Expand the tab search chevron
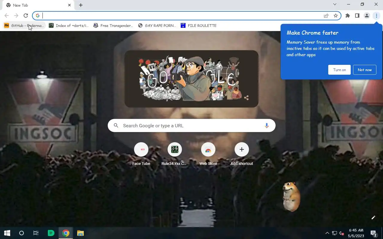The width and height of the screenshot is (383, 239). point(335,4)
